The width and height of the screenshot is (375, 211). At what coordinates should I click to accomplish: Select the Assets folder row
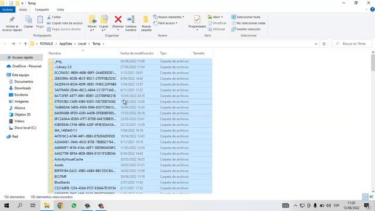[x=130, y=165]
